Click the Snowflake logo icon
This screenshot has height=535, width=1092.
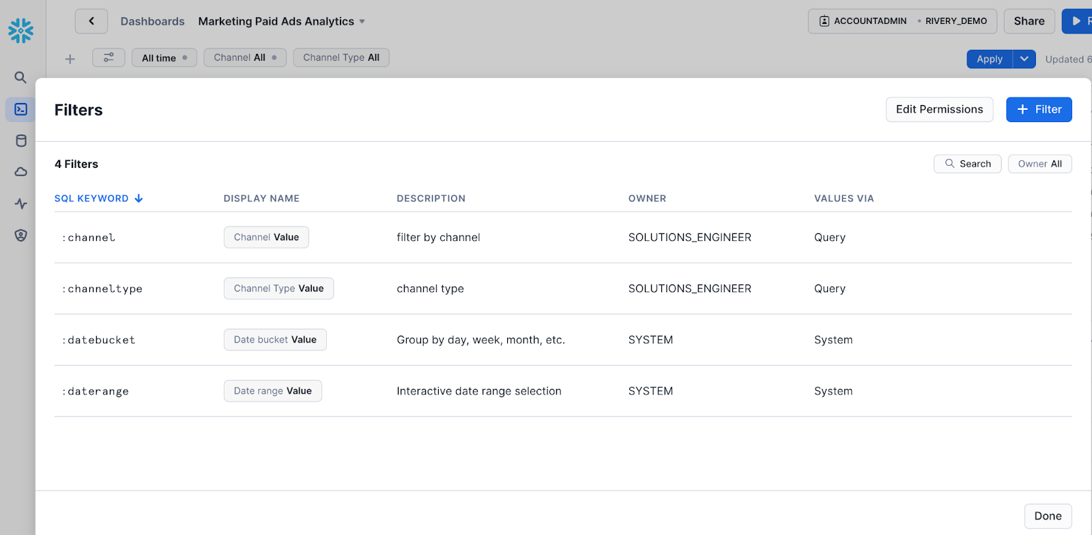click(20, 31)
